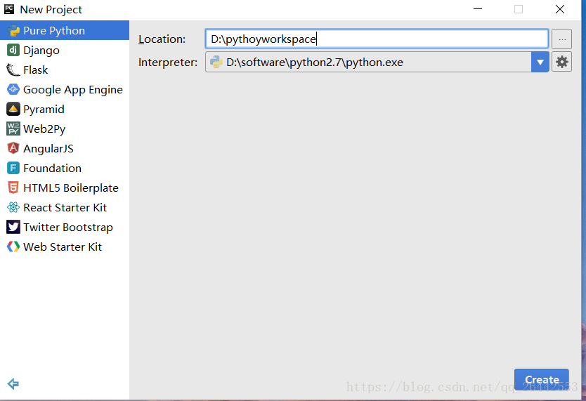
Task: Focus the Location text field
Action: pos(377,39)
